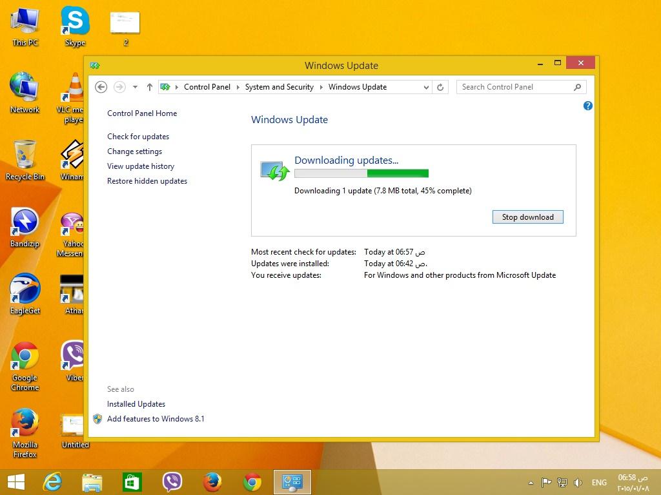Viewport: 661px width, 495px height.
Task: Click the shield icon beside Add features
Action: [x=97, y=419]
